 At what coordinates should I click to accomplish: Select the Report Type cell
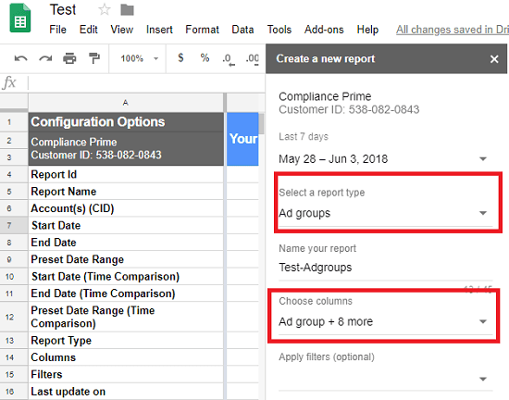pos(126,340)
